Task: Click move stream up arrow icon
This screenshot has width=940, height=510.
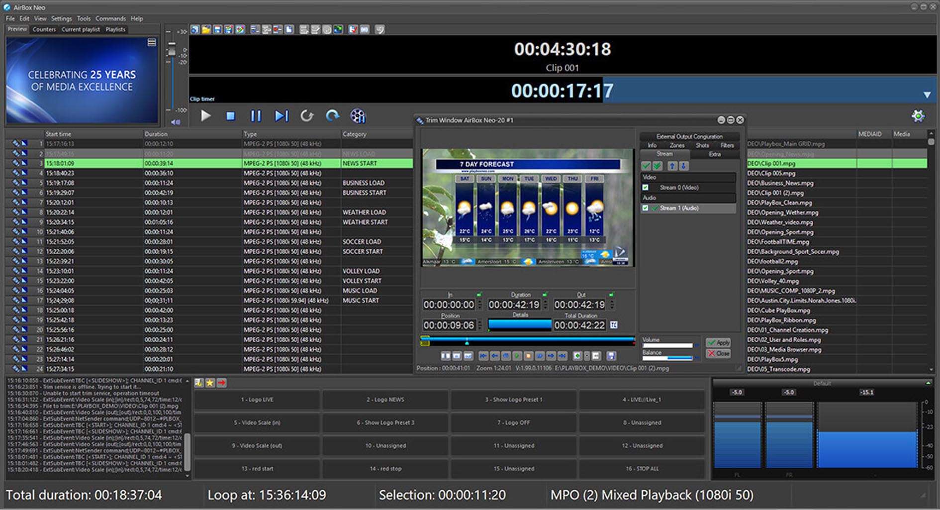Action: tap(672, 166)
